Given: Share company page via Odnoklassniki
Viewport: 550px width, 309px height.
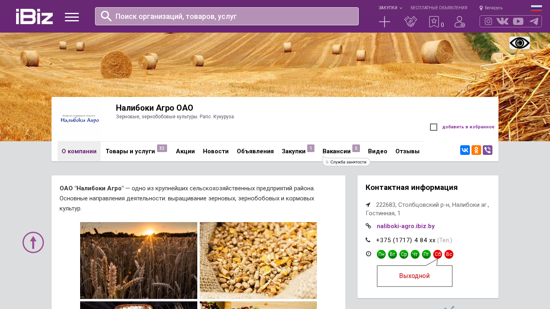Looking at the screenshot, I should coord(476,150).
